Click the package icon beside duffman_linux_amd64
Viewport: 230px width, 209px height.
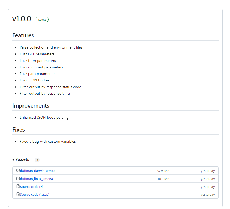(18, 179)
